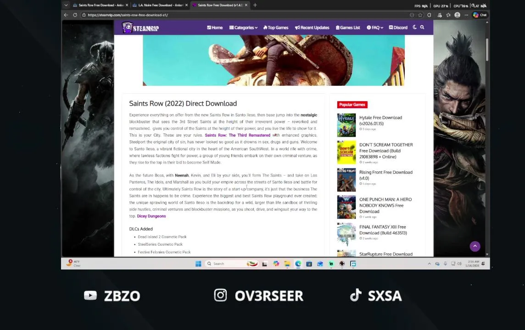
Task: Open the notification bell in system tray
Action: point(483,264)
